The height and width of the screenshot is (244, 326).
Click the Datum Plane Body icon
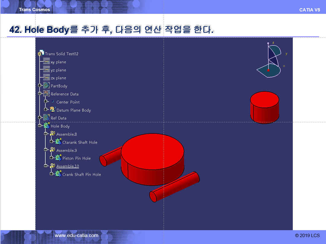pos(53,110)
